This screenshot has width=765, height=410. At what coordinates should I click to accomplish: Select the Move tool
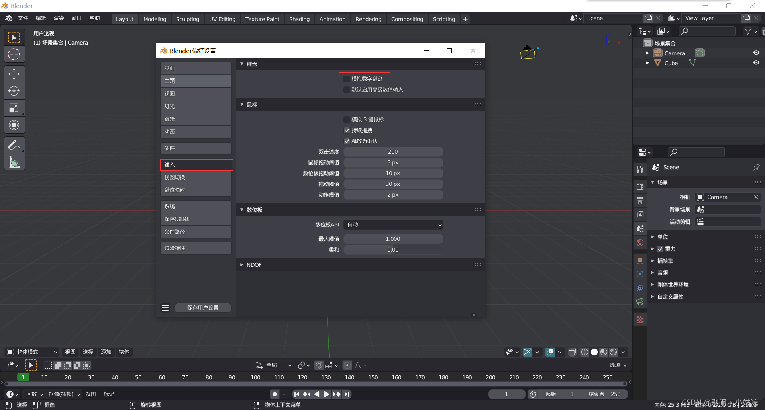pos(14,74)
